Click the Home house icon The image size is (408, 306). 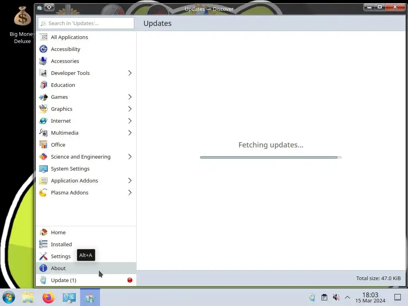[x=43, y=232]
